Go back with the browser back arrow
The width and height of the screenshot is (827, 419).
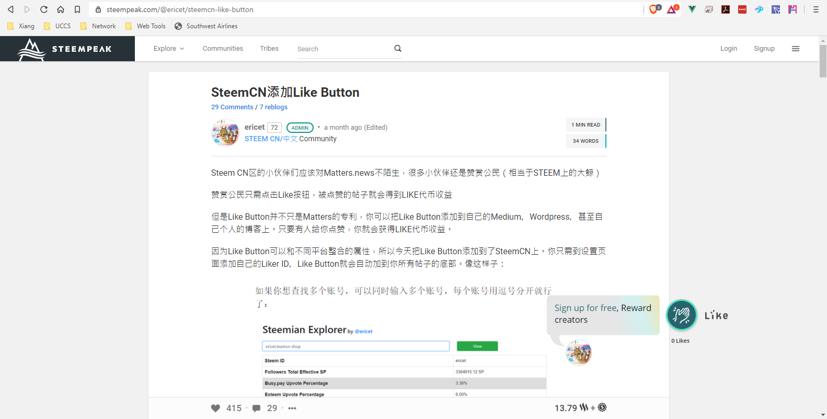pos(10,9)
